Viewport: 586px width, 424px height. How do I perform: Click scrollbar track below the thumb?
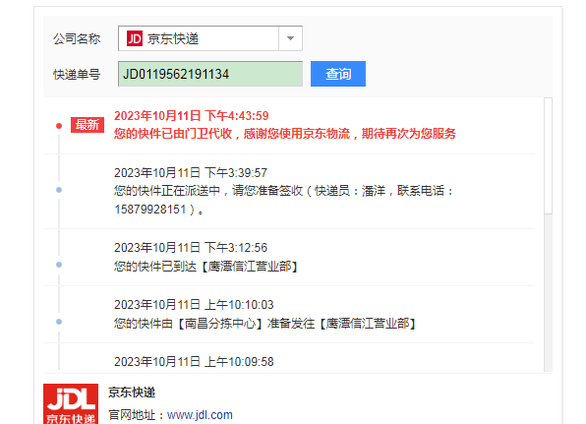tap(548, 293)
